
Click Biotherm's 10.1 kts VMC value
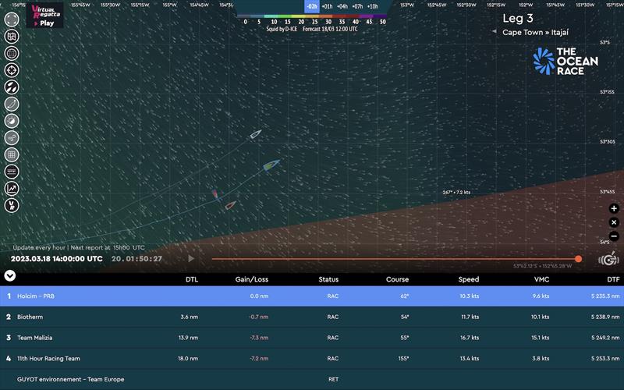tap(540, 317)
